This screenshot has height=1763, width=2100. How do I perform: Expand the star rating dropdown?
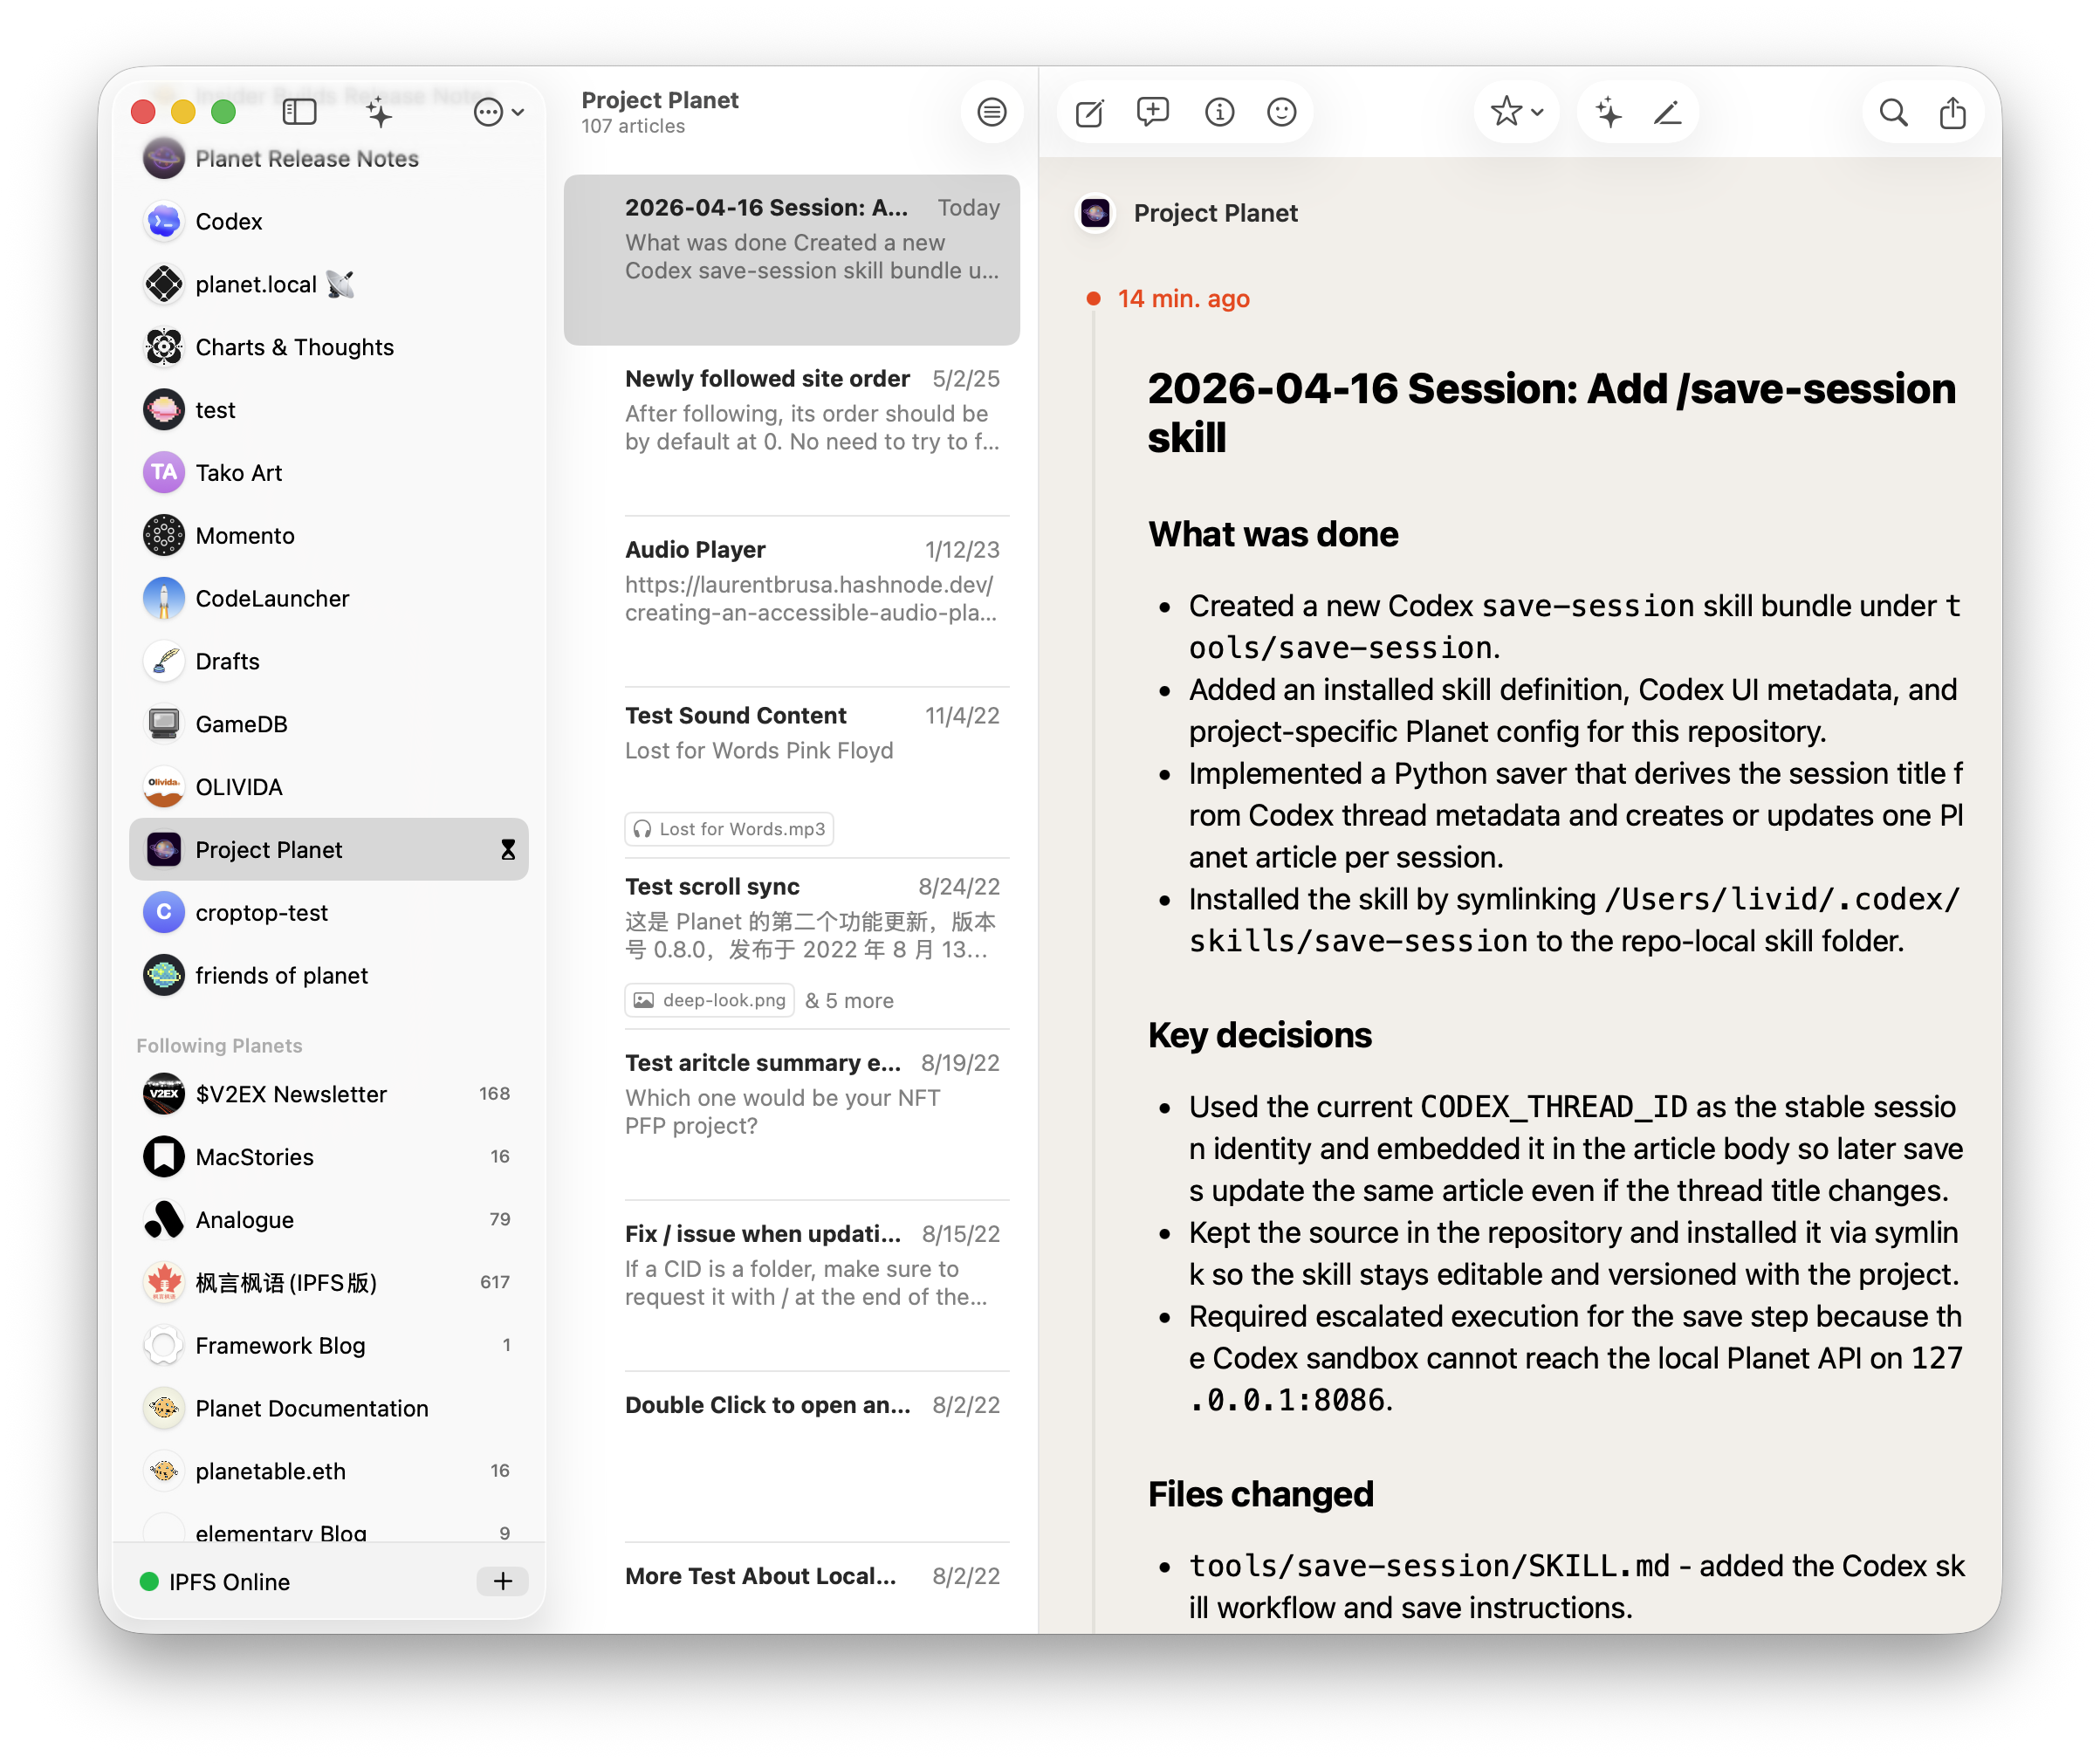click(x=1516, y=112)
